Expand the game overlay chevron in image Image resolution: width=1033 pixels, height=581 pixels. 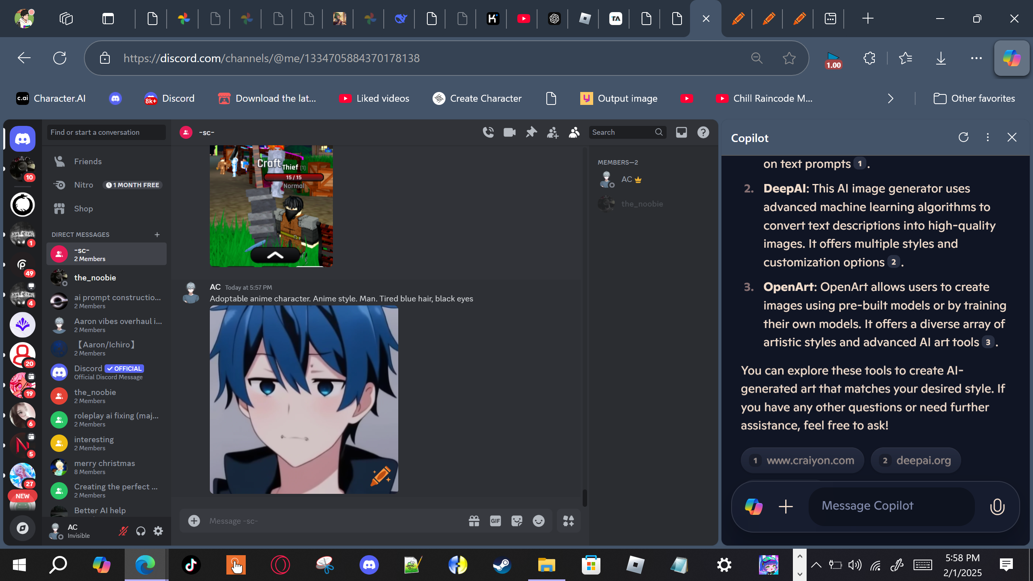pyautogui.click(x=275, y=255)
